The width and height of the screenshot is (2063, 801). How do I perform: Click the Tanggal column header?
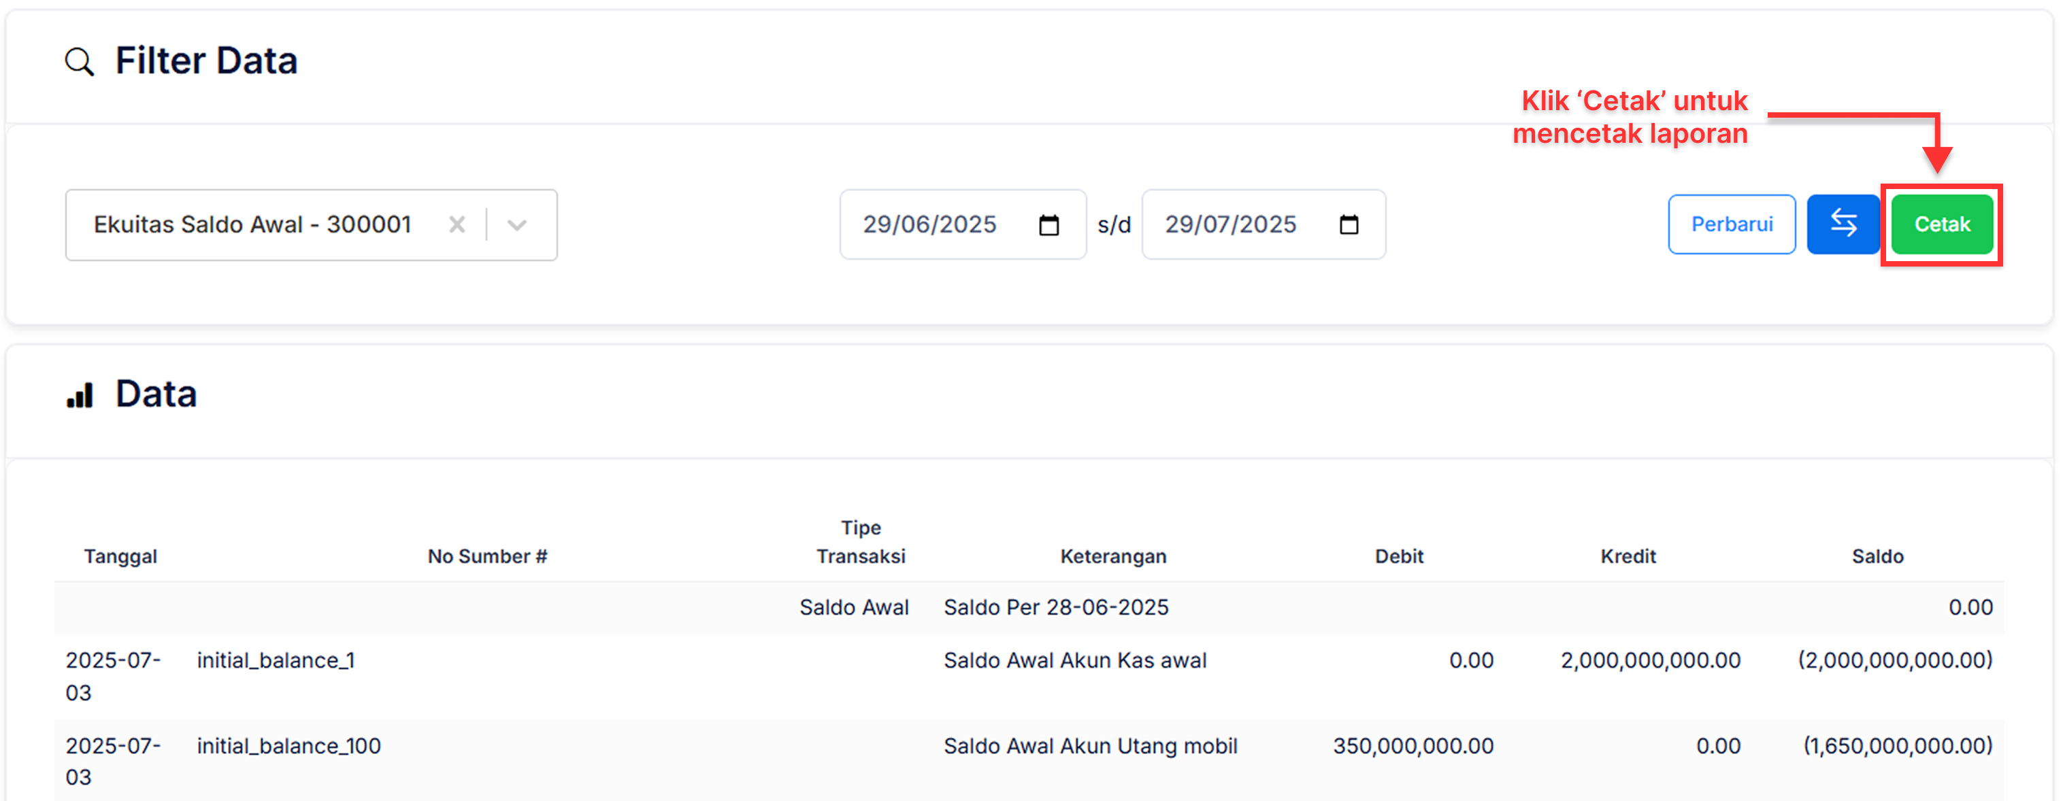pos(120,556)
